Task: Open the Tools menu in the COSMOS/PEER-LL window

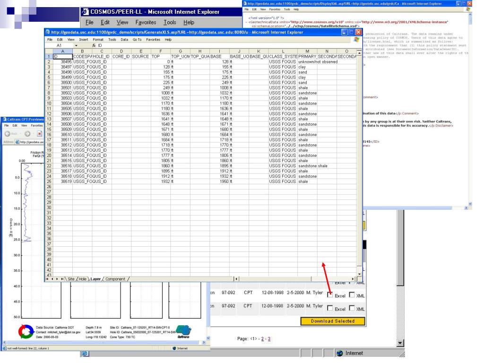Action: pyautogui.click(x=170, y=22)
